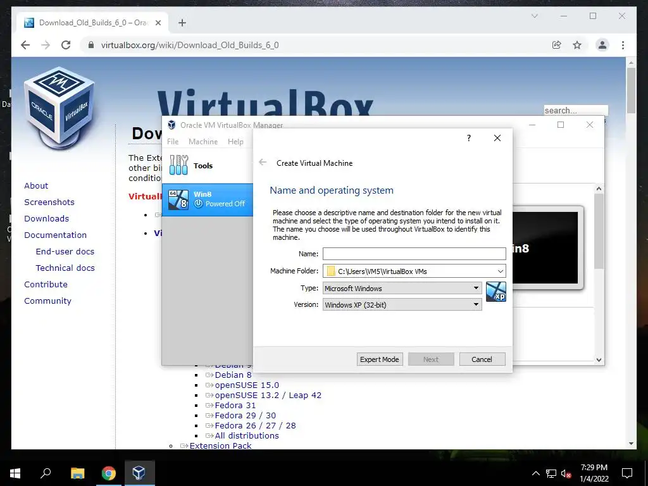Click the VirtualBox cube logo on webpage
This screenshot has width=648, height=486.
[60, 108]
